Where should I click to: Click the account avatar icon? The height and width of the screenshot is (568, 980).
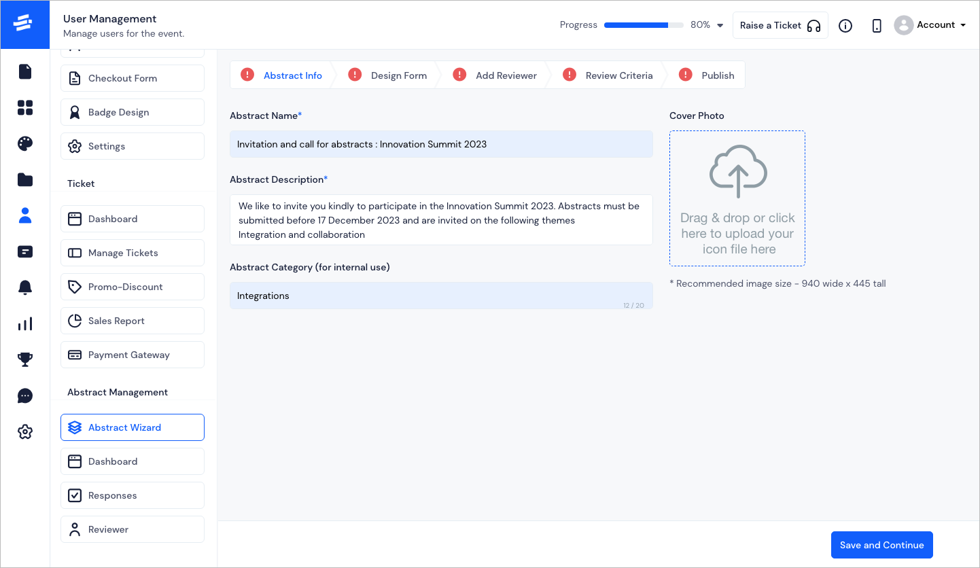coord(903,25)
